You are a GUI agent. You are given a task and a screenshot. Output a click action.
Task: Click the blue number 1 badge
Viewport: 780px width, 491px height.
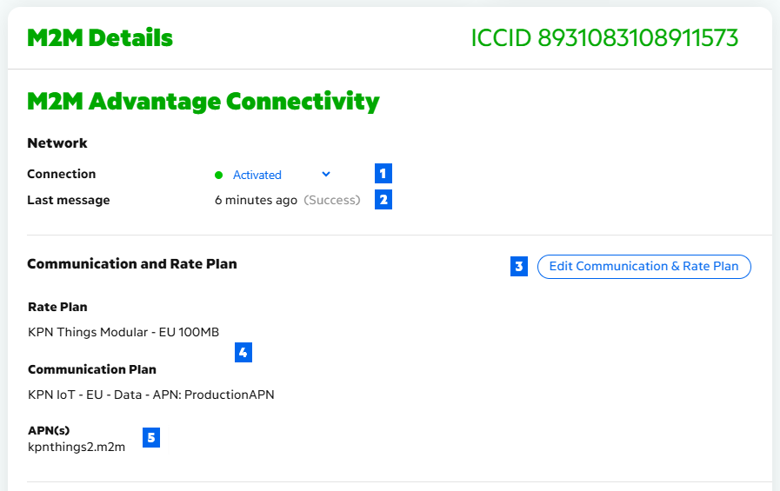click(383, 173)
